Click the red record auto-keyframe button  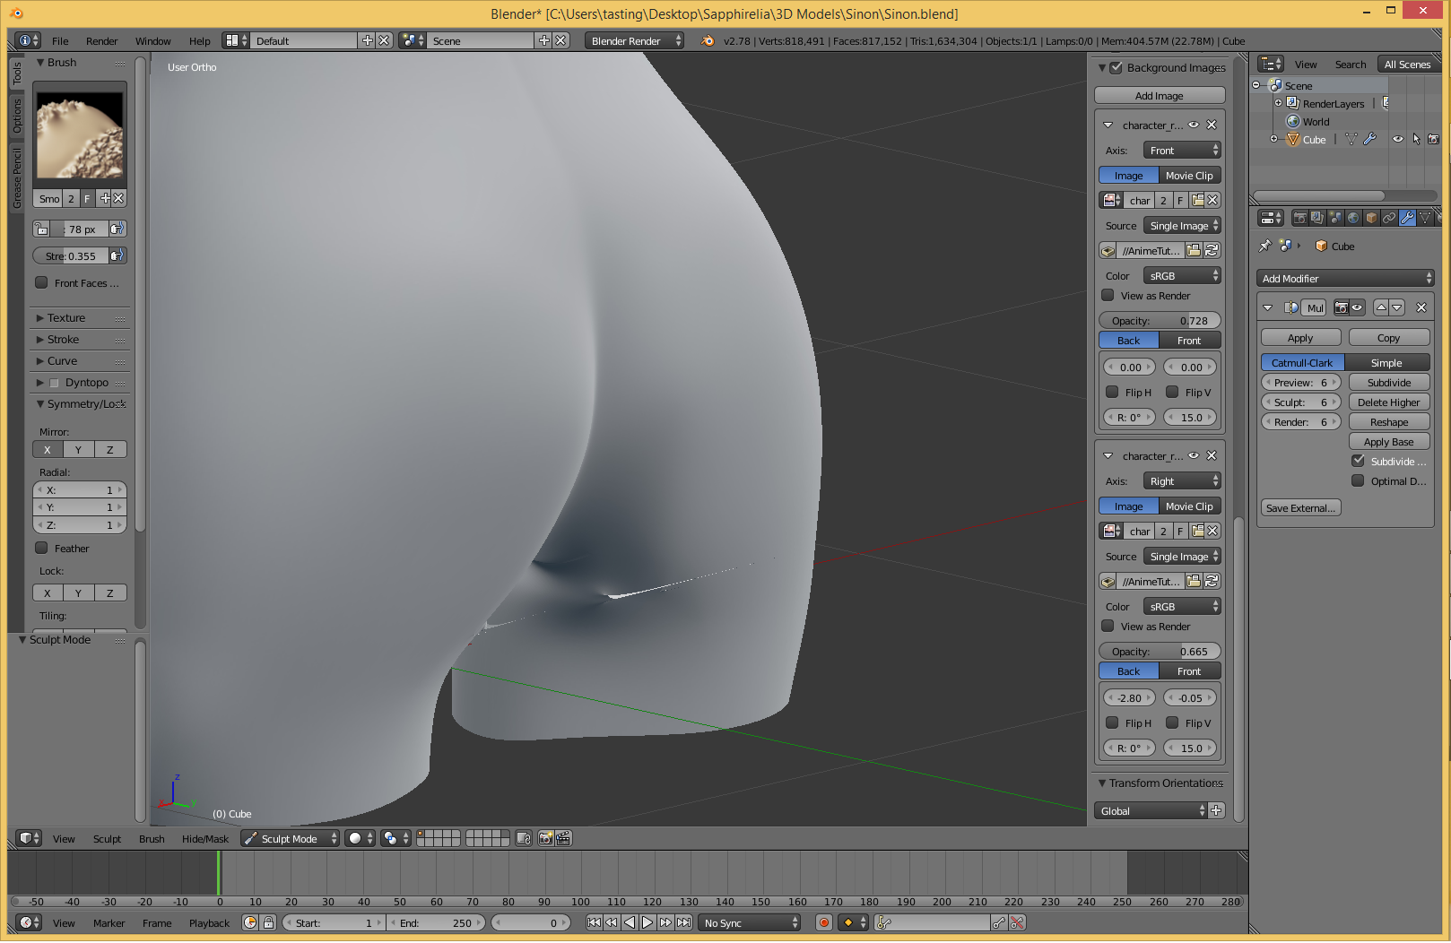824,922
